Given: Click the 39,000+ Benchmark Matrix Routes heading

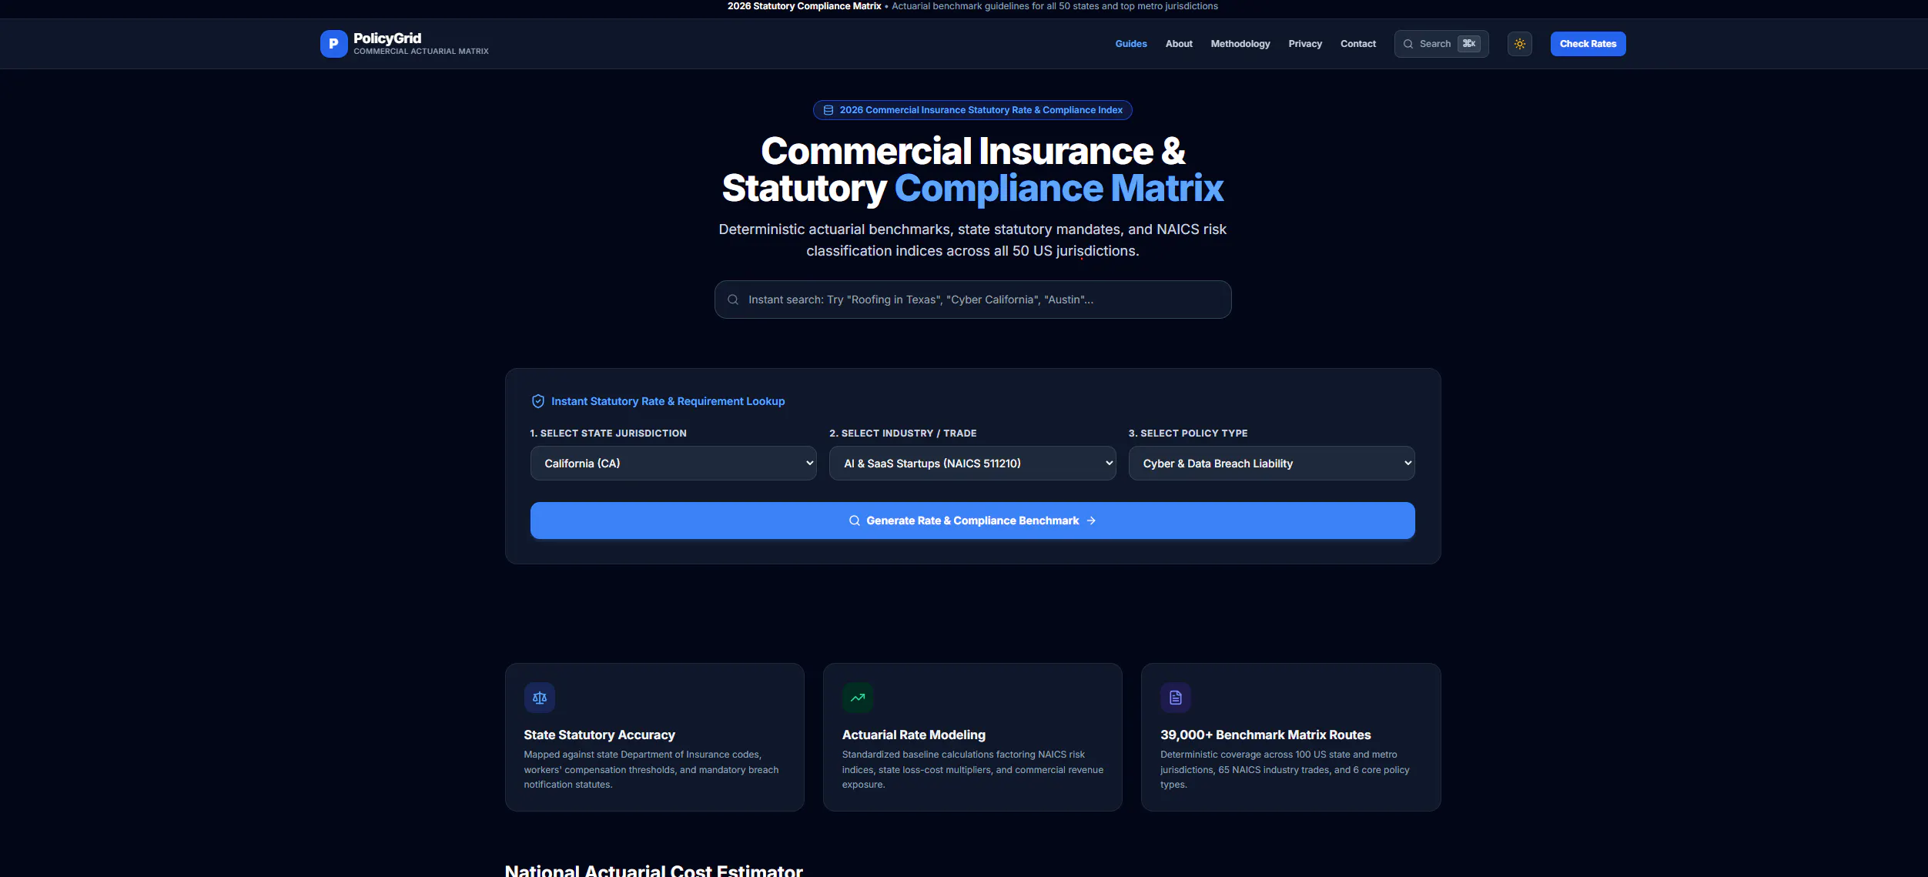Looking at the screenshot, I should [1265, 735].
